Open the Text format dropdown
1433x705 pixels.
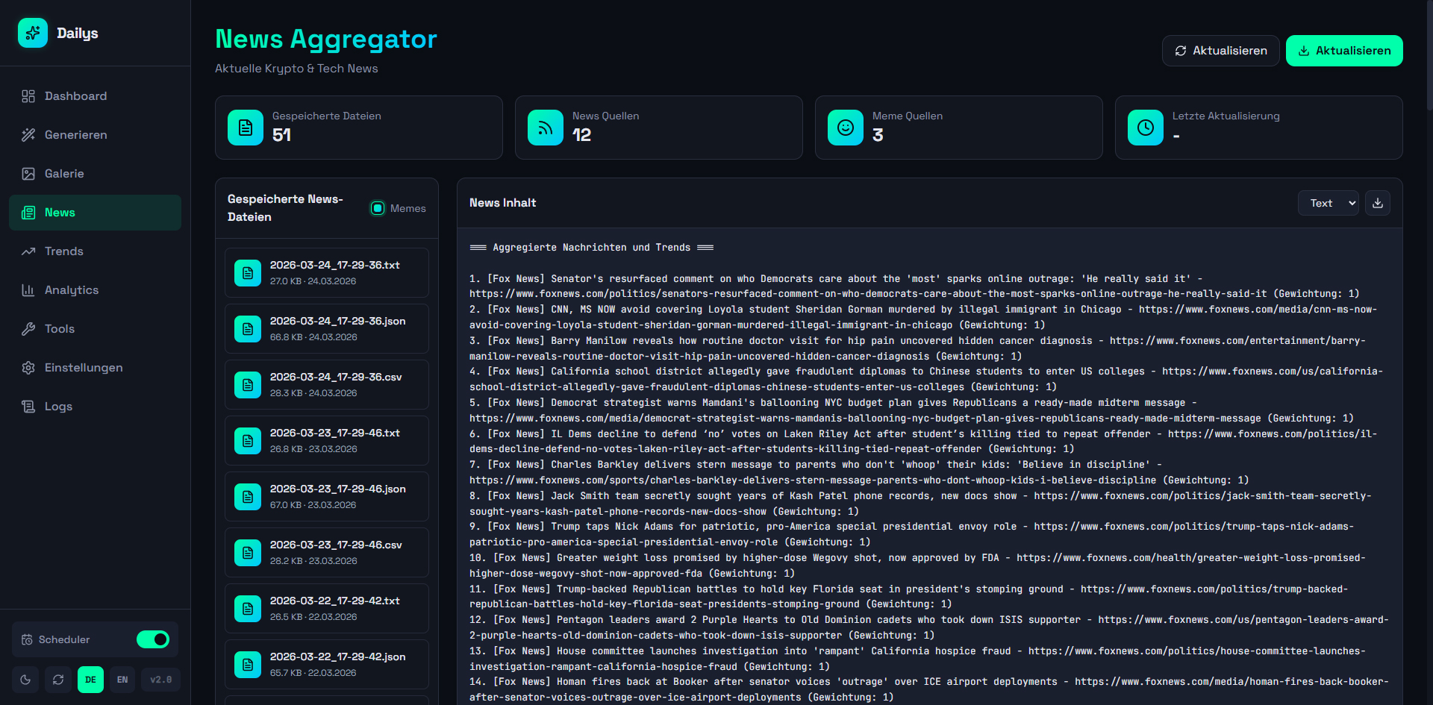coord(1328,203)
